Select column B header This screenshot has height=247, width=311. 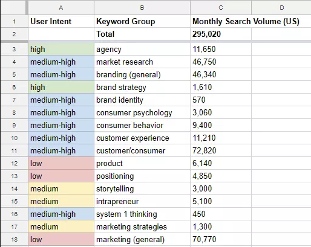tap(142, 8)
